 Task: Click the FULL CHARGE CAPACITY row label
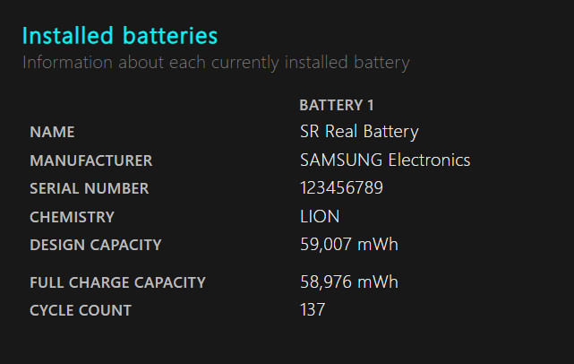(117, 282)
